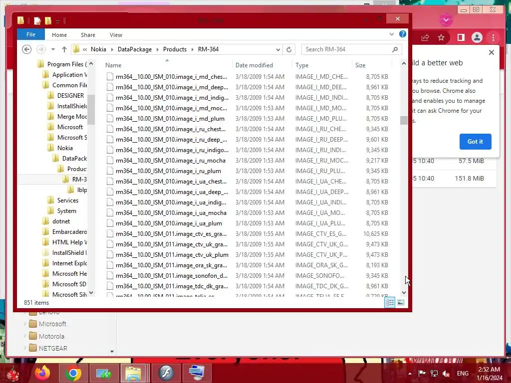
Task: Show hidden tray icons arrow
Action: pos(410,373)
